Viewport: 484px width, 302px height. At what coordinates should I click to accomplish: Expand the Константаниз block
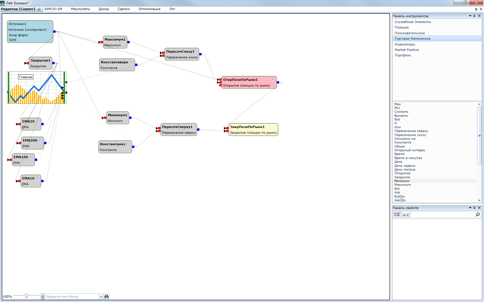point(128,144)
